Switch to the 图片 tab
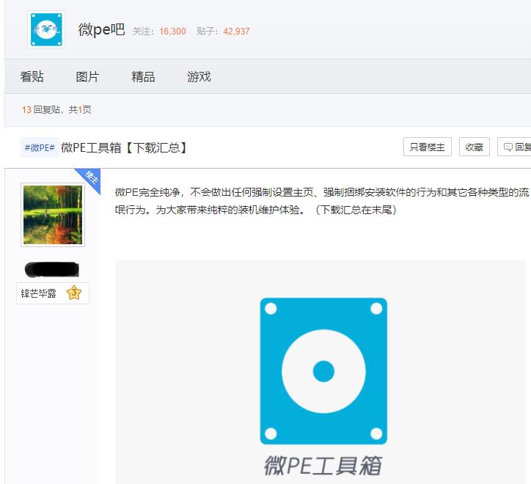 pos(87,76)
